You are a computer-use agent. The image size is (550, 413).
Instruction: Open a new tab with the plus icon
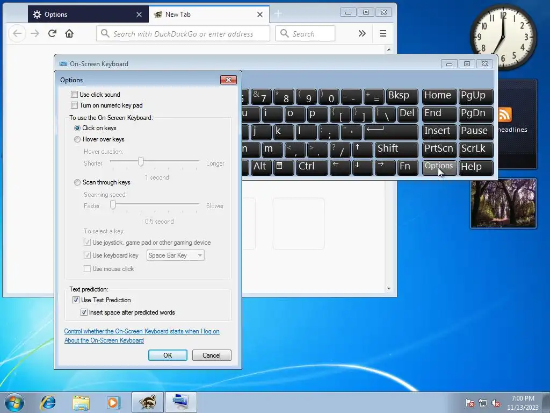point(278,14)
